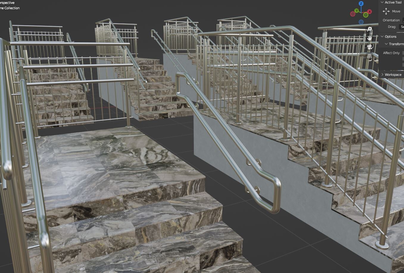This screenshot has height=273, width=404.
Task: Click the green Y axis on navigation gizmo
Action: [x=357, y=11]
